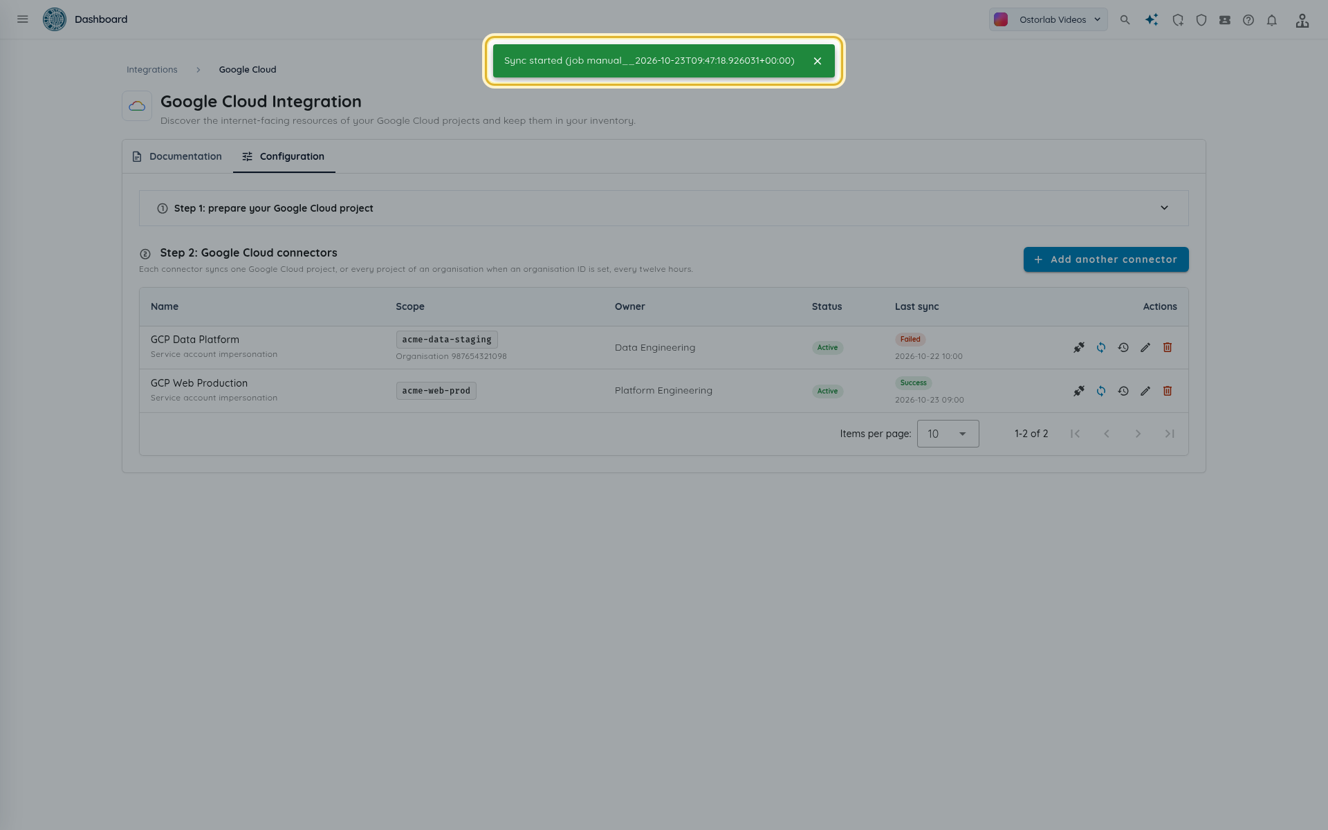Click the acme-web-prod scope chip
This screenshot has width=1328, height=830.
click(x=436, y=391)
